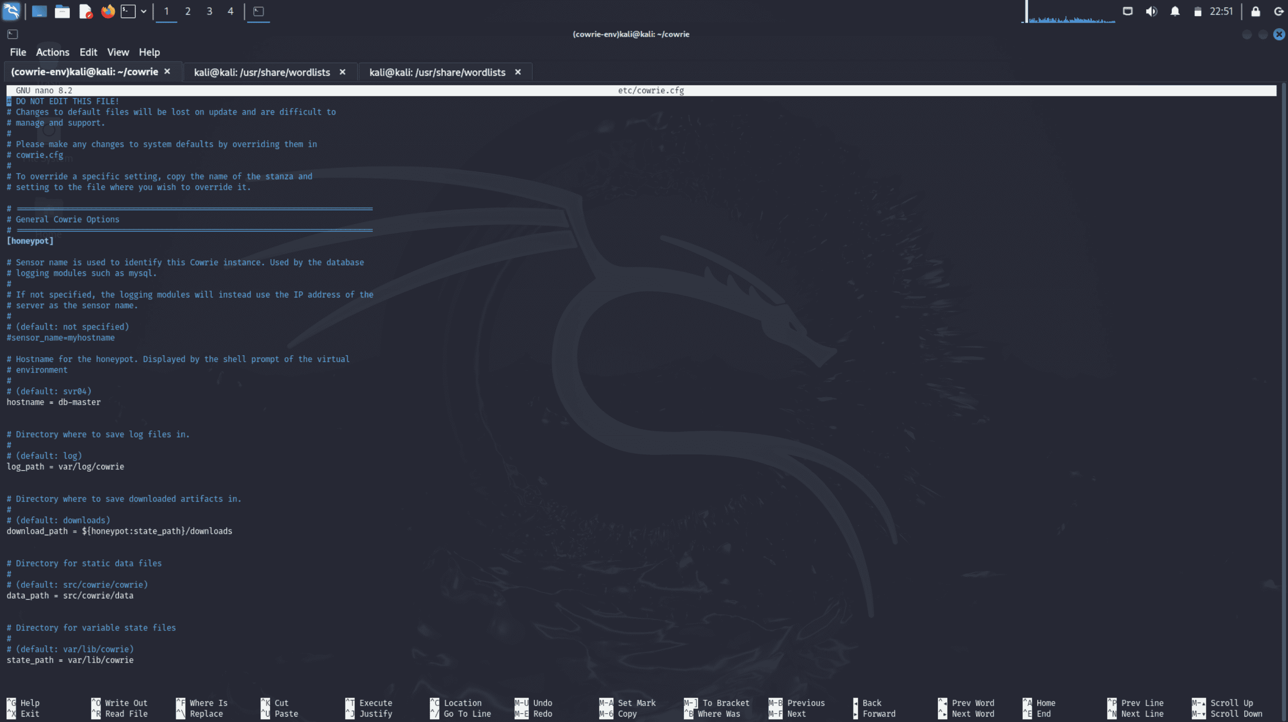Click the battery power icon

click(x=1198, y=11)
